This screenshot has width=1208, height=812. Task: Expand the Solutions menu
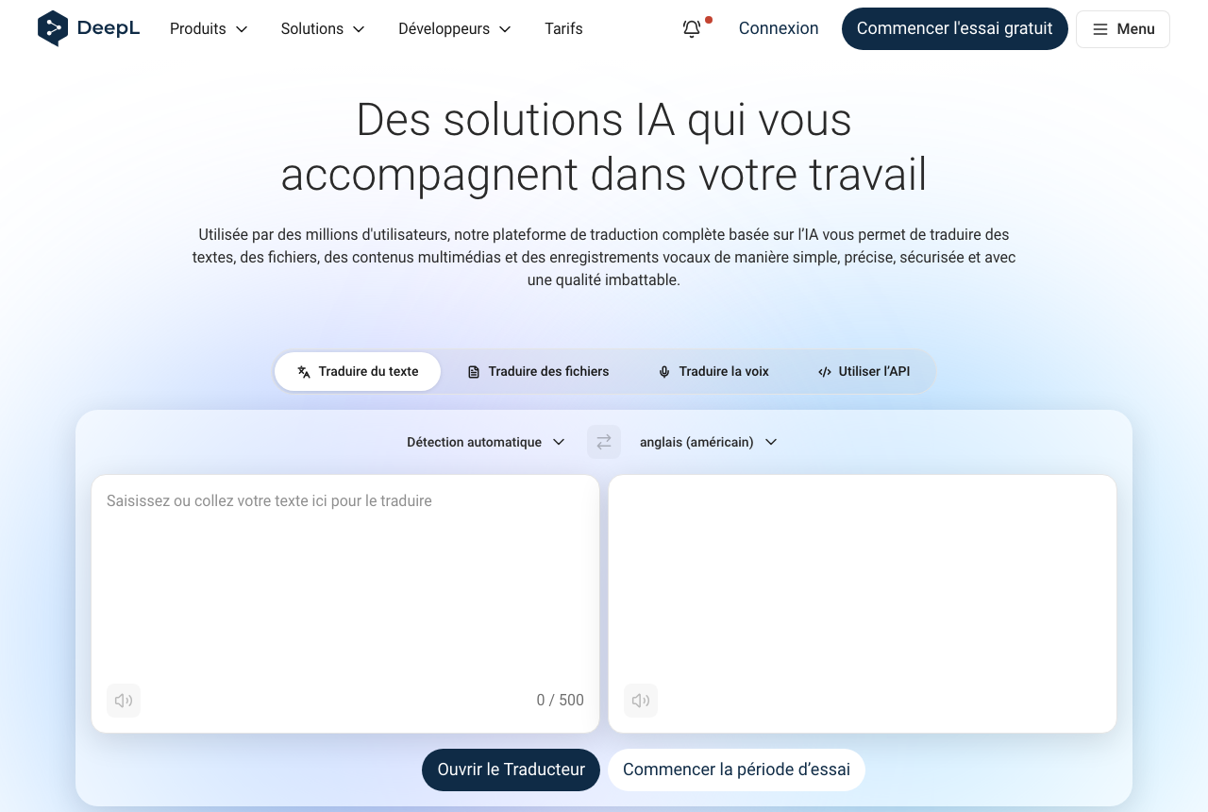tap(323, 29)
